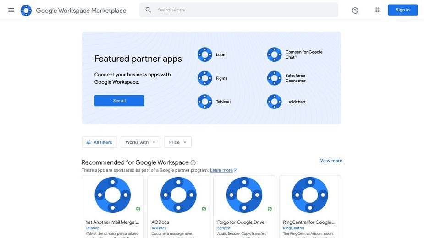Open the Folgo for Google Drive thumbnail
The height and width of the screenshot is (238, 424).
coord(244,195)
